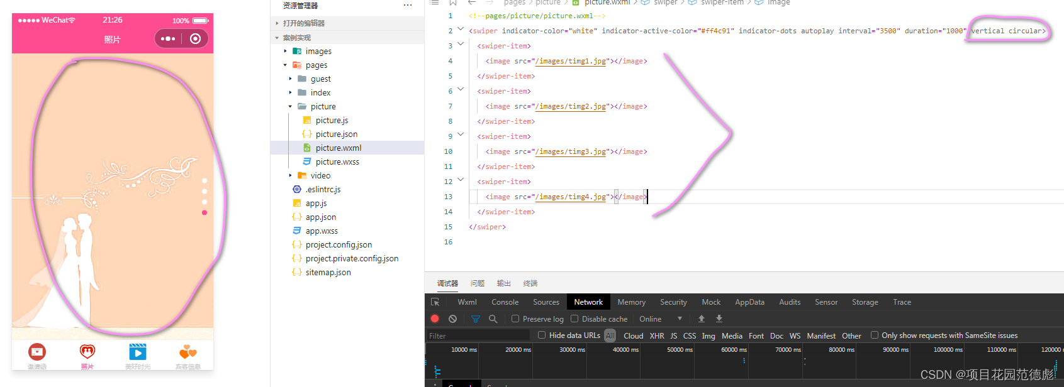The height and width of the screenshot is (387, 1064).
Task: Toggle the network filter funnel icon
Action: (476, 319)
